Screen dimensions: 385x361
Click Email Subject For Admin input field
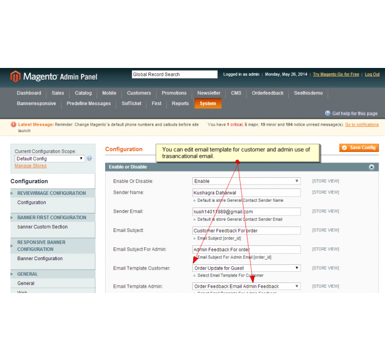point(246,250)
